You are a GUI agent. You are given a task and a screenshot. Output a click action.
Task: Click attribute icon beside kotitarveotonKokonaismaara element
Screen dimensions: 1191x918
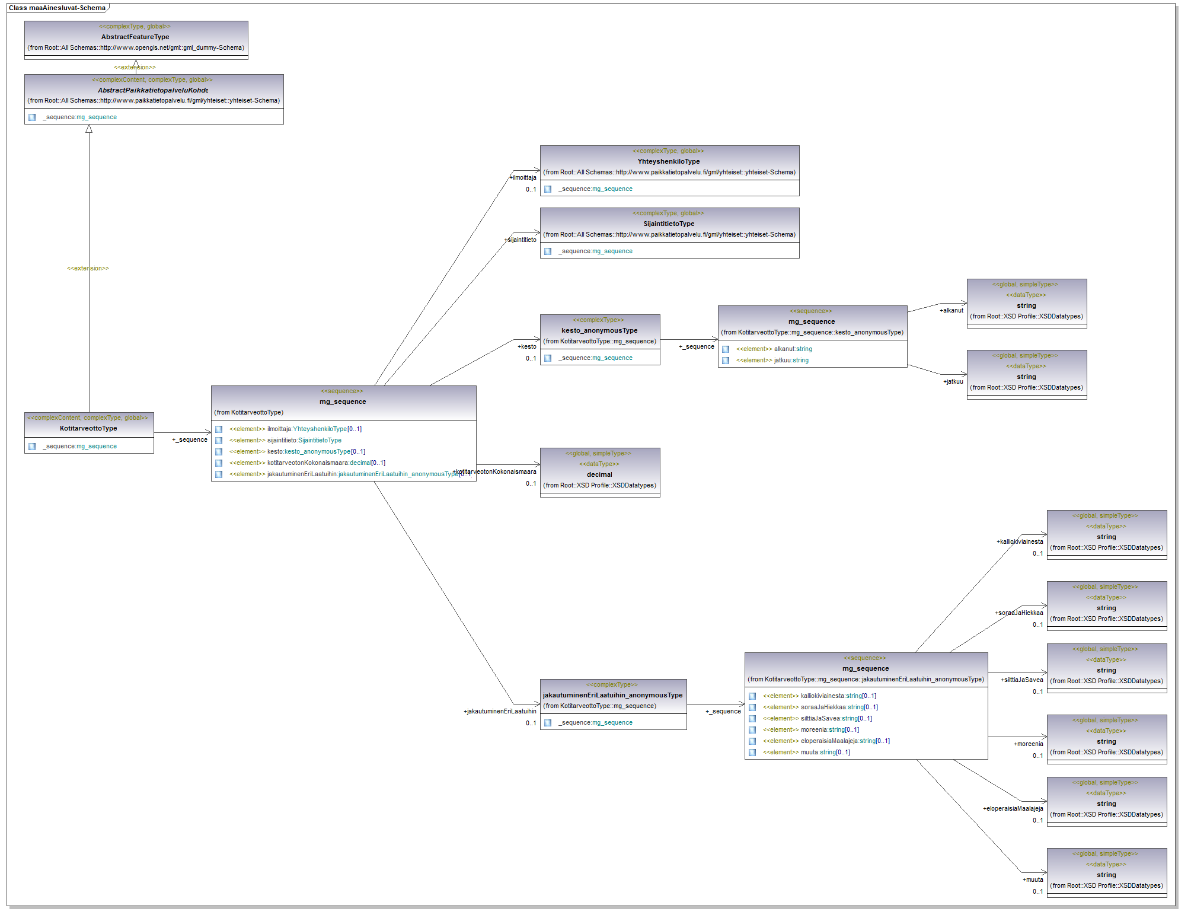click(219, 463)
